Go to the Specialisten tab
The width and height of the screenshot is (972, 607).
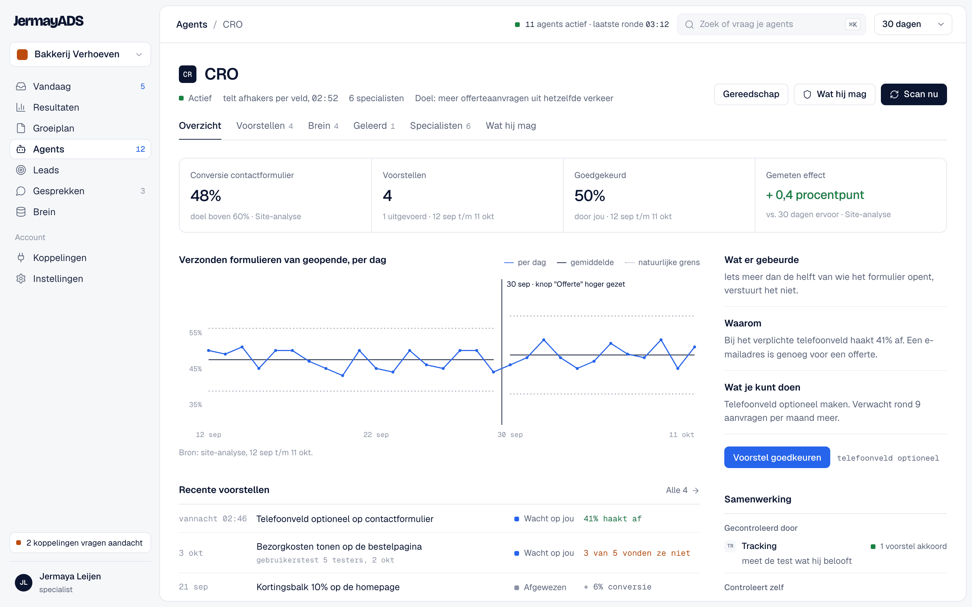tap(440, 126)
